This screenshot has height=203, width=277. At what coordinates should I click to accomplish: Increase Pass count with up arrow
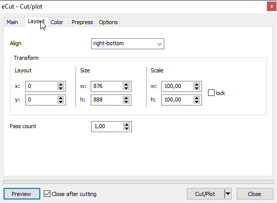[x=126, y=125]
